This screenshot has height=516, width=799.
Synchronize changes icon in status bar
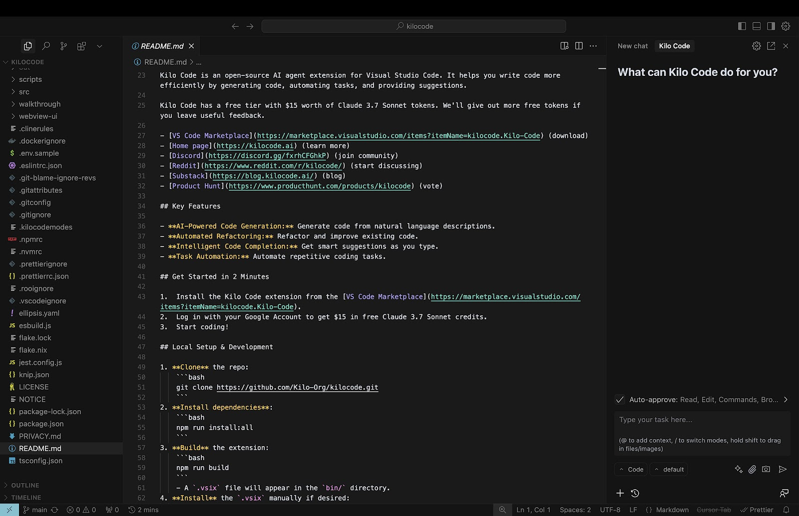tap(54, 510)
